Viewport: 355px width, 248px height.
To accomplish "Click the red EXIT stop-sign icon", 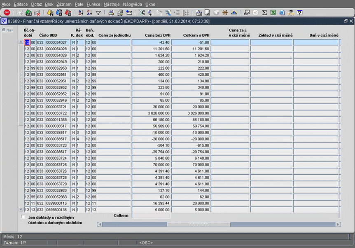I will pyautogui.click(x=7, y=12).
